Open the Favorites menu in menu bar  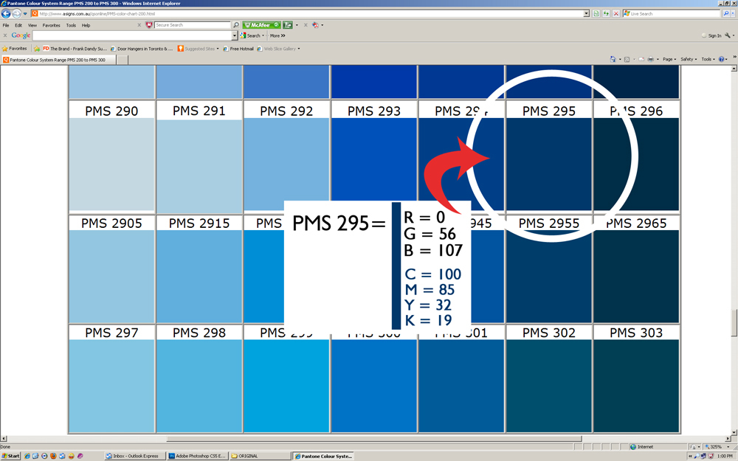pyautogui.click(x=51, y=25)
